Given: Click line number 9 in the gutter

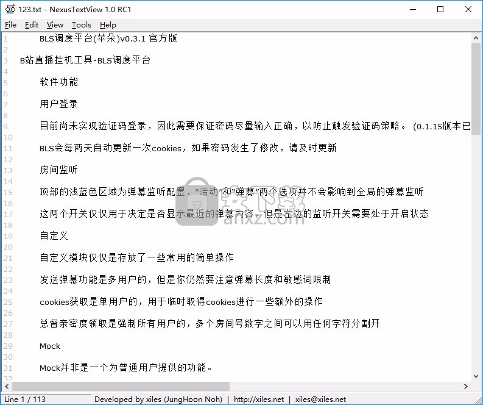Looking at the screenshot, I should click(x=6, y=126).
